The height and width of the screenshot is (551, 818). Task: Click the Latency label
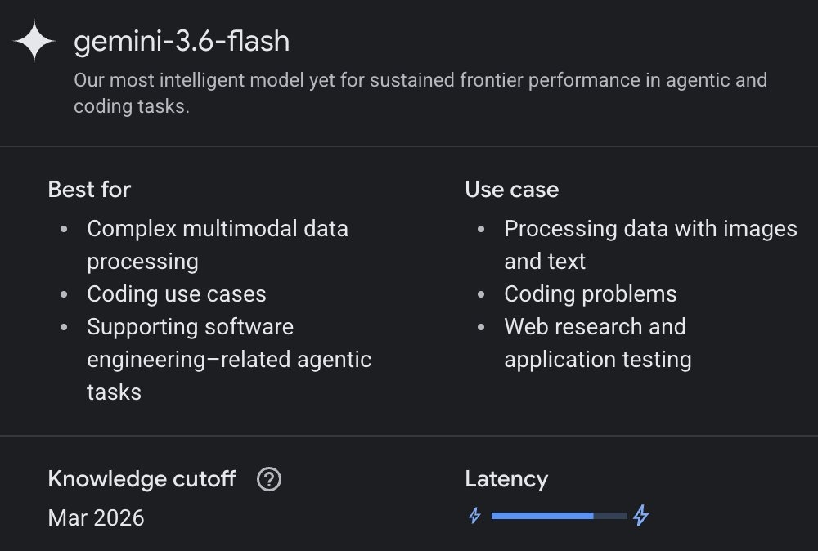click(506, 479)
